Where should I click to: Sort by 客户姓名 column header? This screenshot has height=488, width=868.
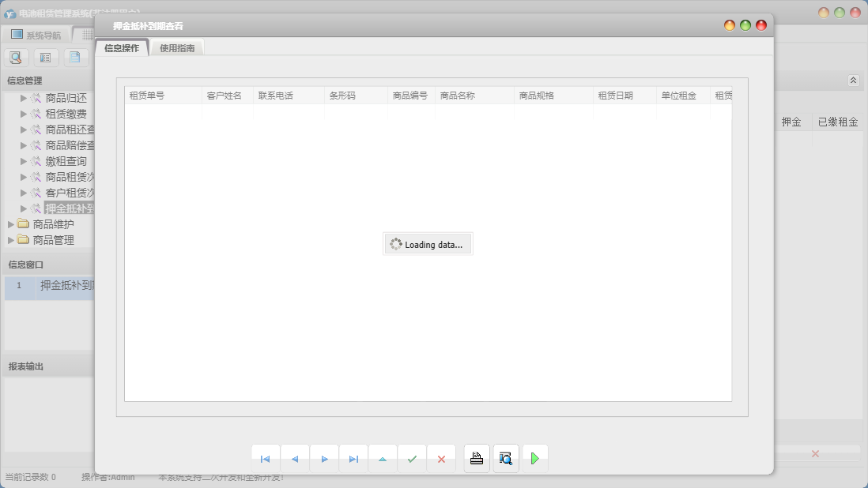point(225,96)
